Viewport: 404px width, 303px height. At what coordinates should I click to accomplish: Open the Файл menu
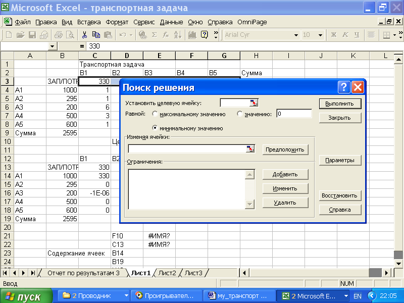(x=23, y=22)
